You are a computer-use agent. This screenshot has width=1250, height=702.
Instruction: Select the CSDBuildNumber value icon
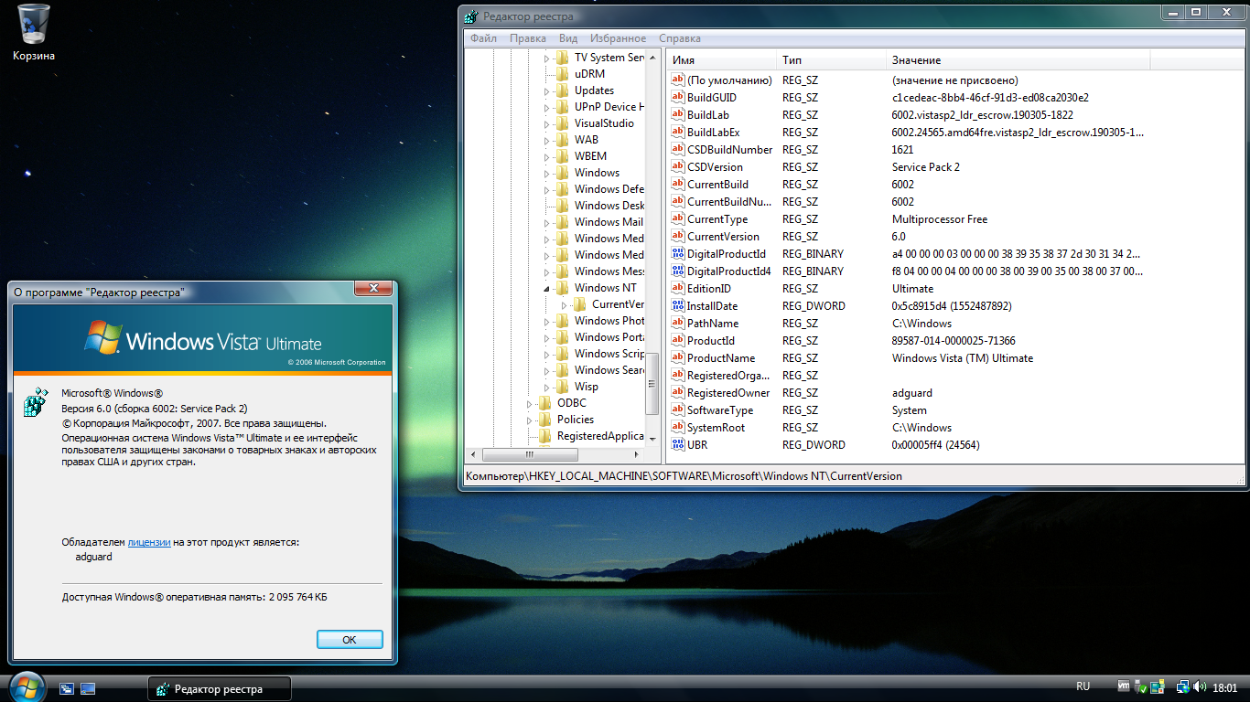tap(678, 150)
